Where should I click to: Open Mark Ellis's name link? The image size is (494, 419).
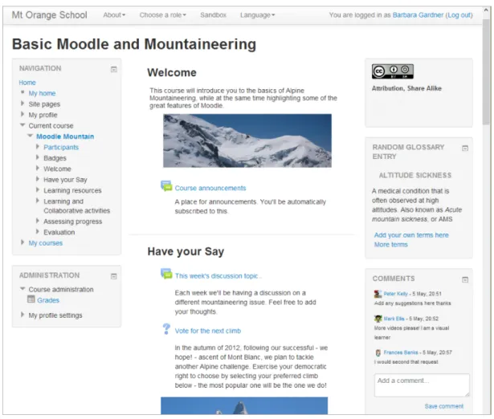pos(394,319)
